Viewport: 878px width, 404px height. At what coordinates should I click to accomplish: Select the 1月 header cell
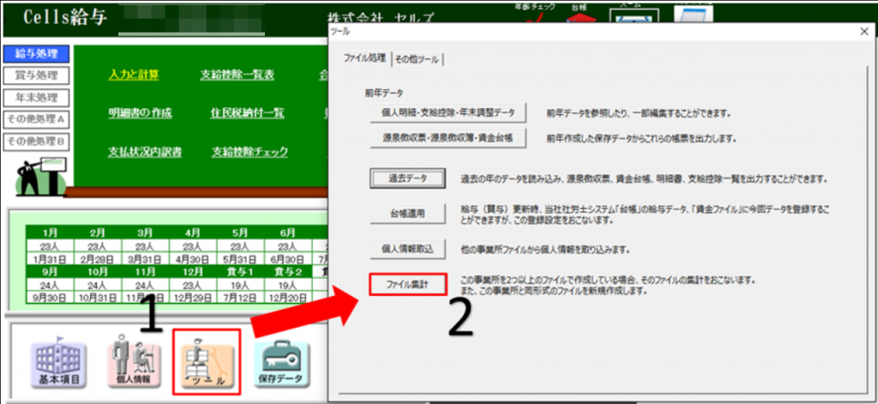pos(50,232)
